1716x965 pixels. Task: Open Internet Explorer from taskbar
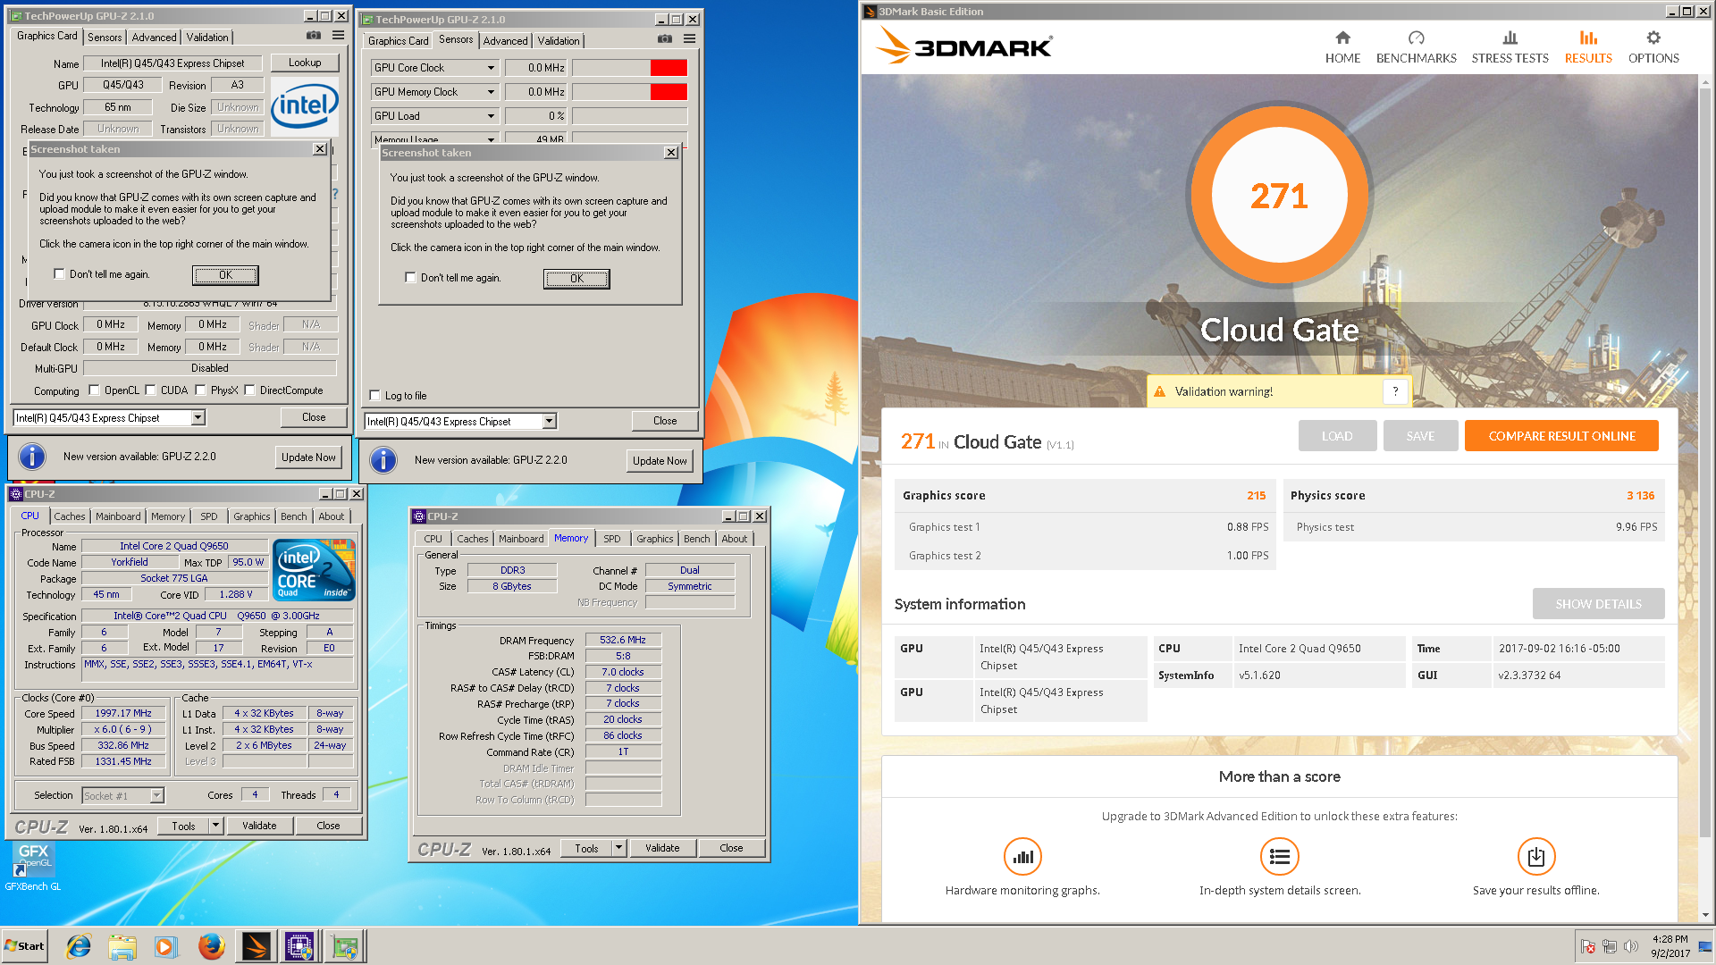click(x=79, y=946)
